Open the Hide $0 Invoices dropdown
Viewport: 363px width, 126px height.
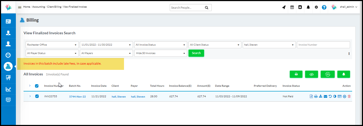point(160,53)
